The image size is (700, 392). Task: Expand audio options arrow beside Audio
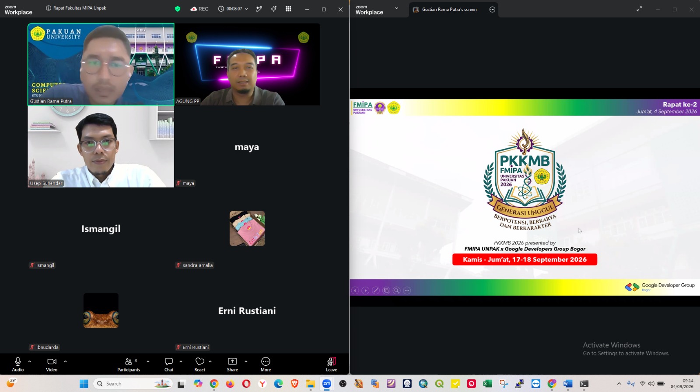(30, 361)
